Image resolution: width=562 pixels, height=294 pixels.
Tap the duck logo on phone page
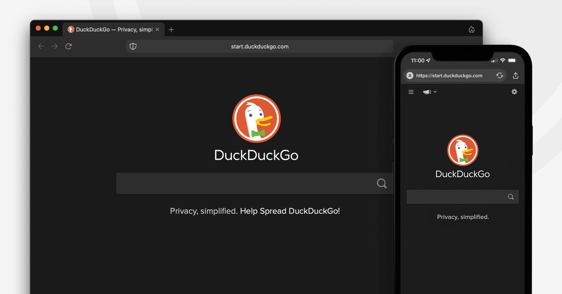[463, 150]
